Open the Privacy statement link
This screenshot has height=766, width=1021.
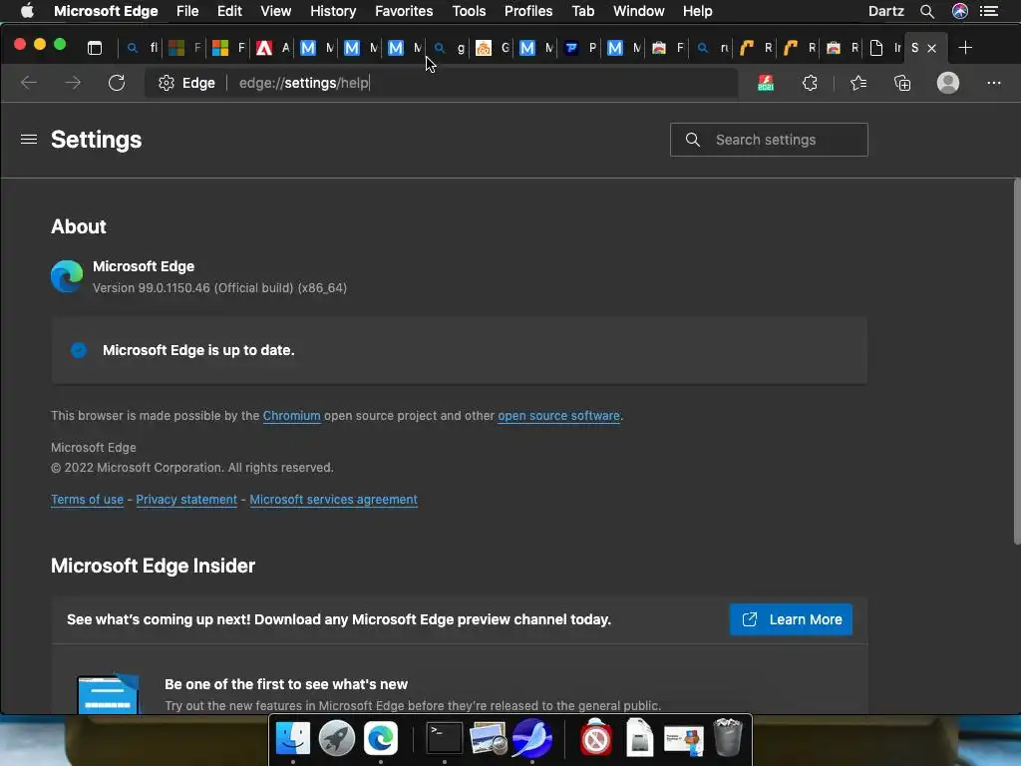click(x=186, y=500)
